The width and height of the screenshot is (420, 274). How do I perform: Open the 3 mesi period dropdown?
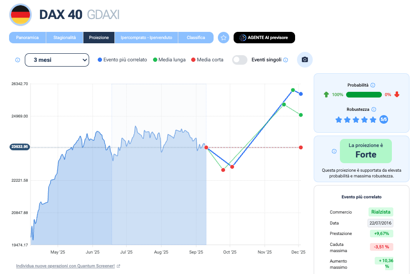(x=57, y=60)
